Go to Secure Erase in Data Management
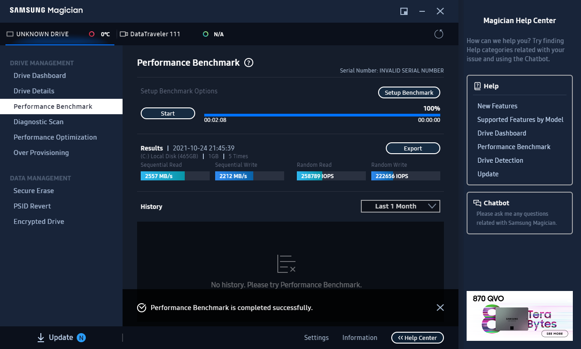Screen dimensions: 581x349 (34, 191)
